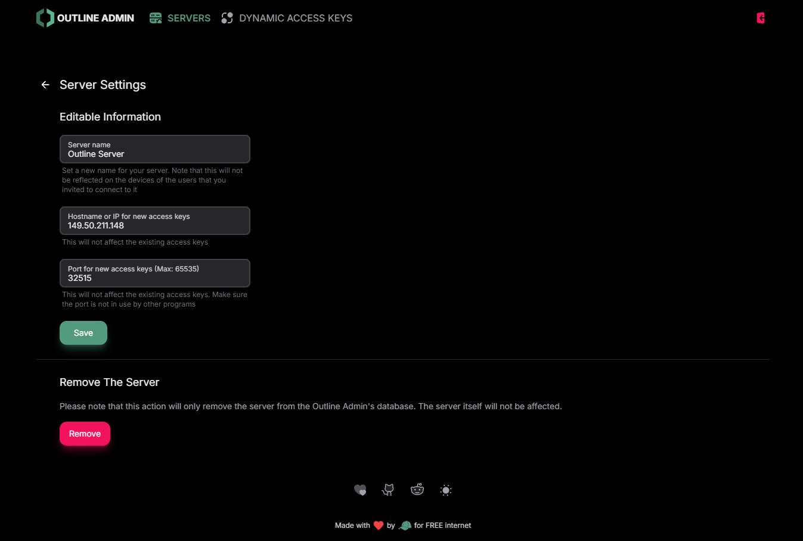Click the 'Remove The Server' heading

pos(110,382)
